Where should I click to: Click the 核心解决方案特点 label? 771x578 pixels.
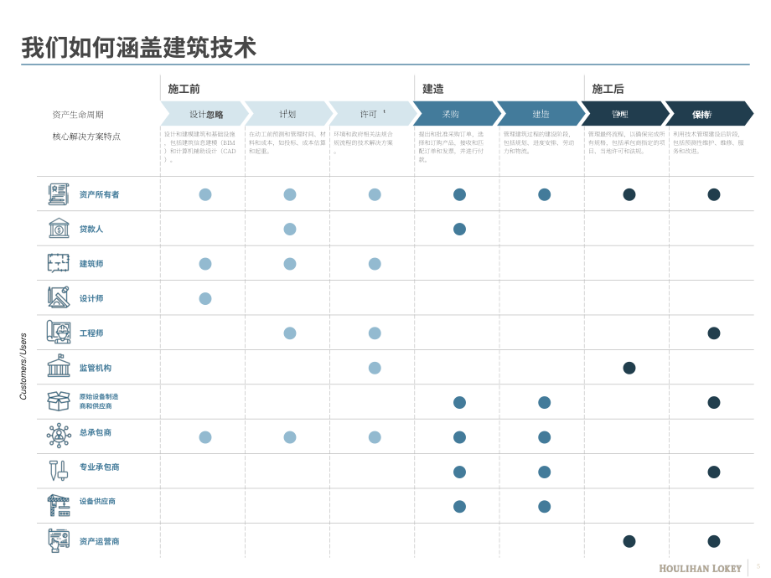[86, 137]
